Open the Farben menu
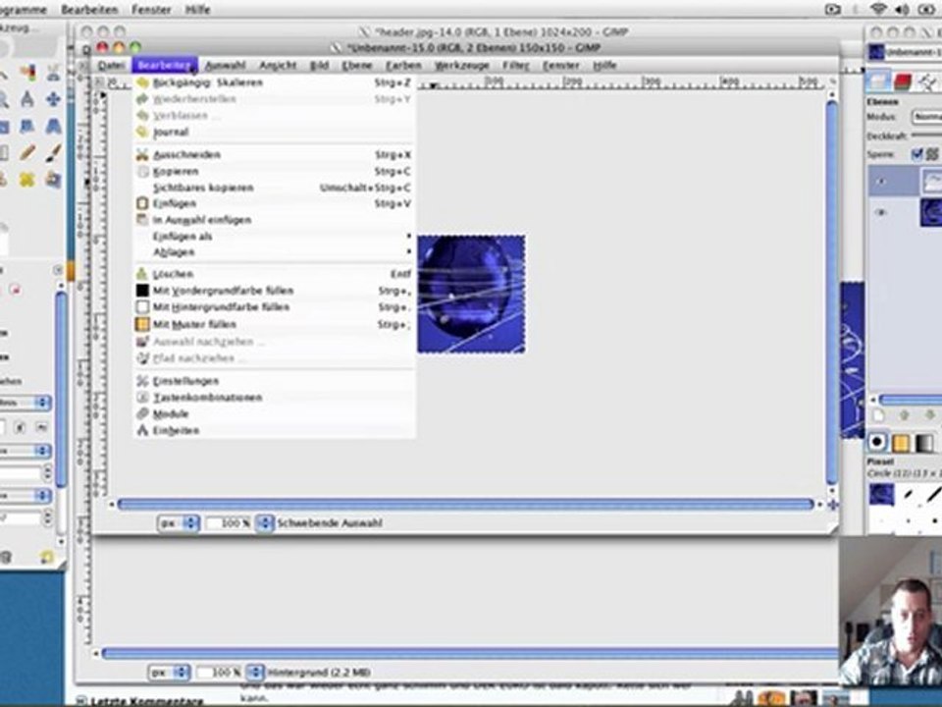This screenshot has width=942, height=707. [403, 65]
